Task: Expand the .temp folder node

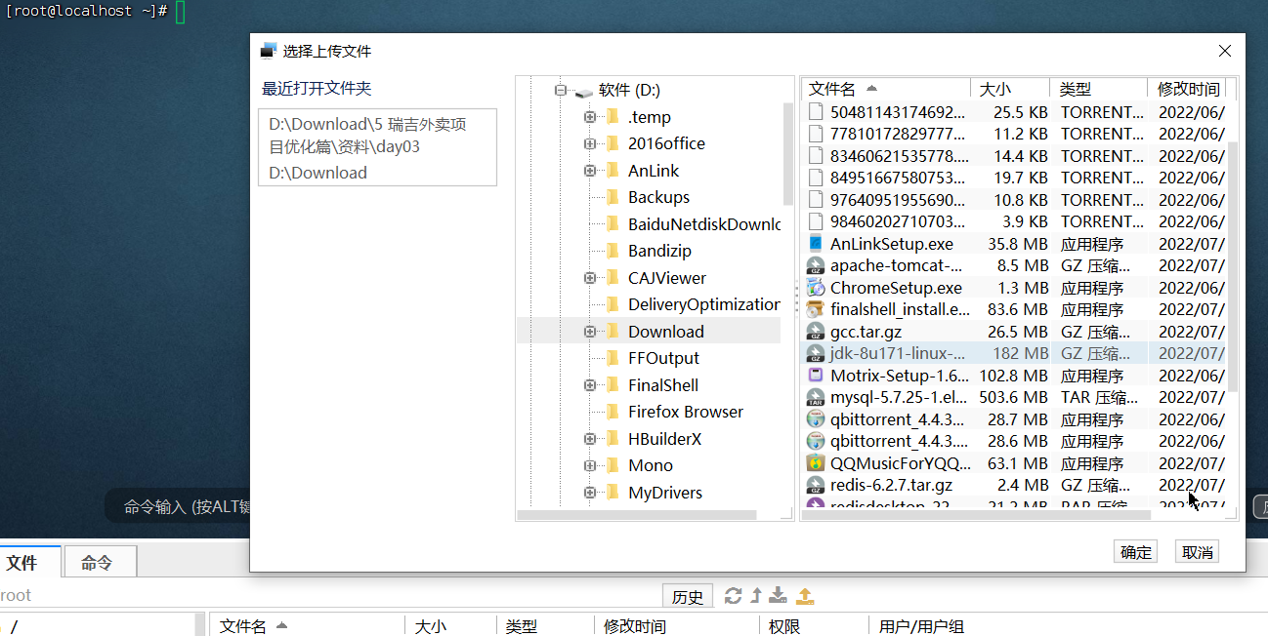Action: (x=590, y=117)
